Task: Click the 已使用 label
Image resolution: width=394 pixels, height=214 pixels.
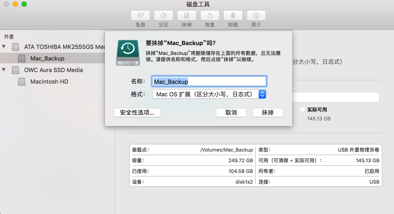Action: pos(140,171)
